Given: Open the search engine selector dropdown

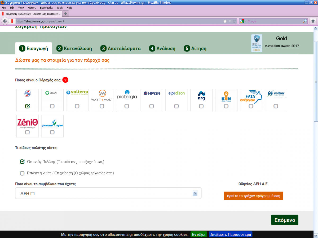Looking at the screenshot, I should (x=243, y=21).
